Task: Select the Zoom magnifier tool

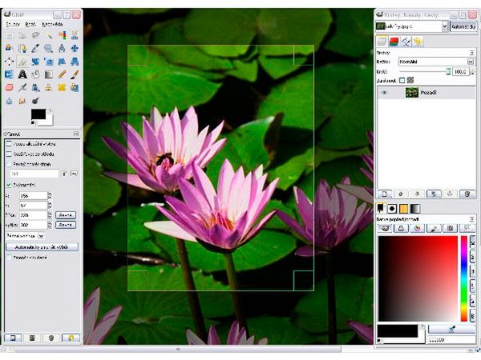Action: (48, 48)
